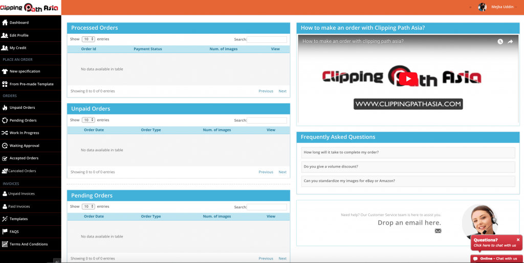Image resolution: width=524 pixels, height=263 pixels.
Task: Click the Edit Profile users icon
Action: point(5,35)
